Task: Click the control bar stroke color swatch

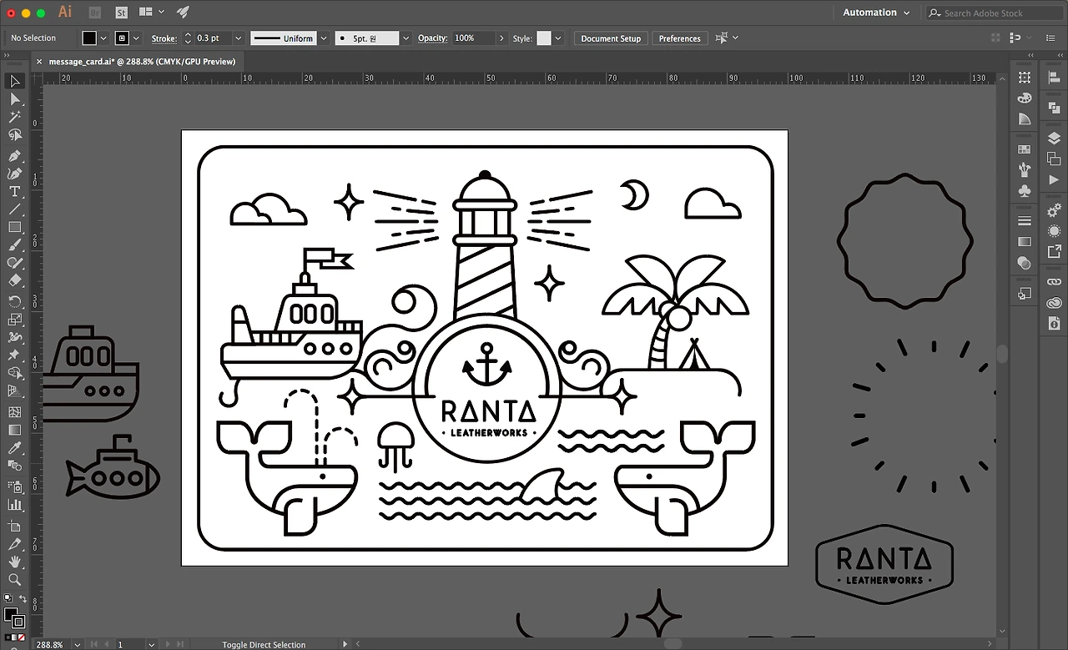Action: pyautogui.click(x=122, y=38)
